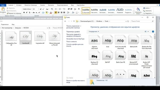The width and height of the screenshot is (160, 90).
Task: Increase font size with the grow-font icon
Action: click(x=40, y=9)
